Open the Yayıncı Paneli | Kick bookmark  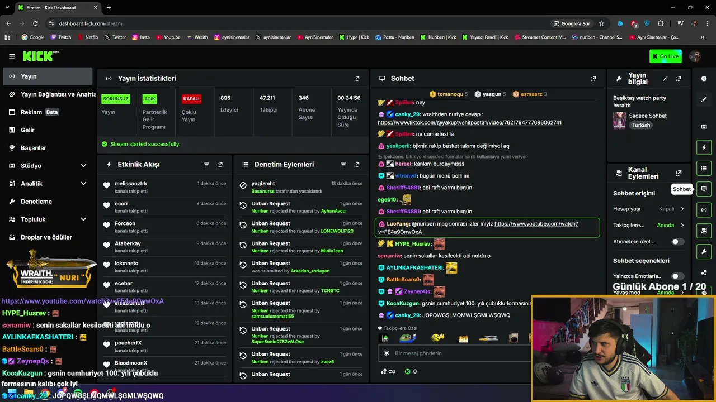tap(485, 37)
